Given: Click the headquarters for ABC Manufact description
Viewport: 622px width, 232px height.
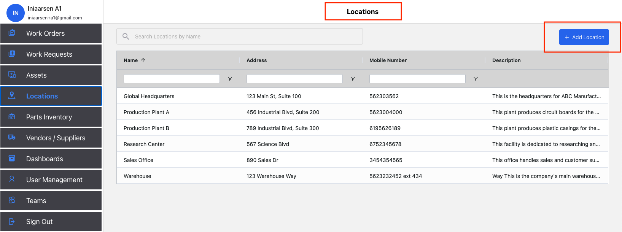Looking at the screenshot, I should (x=547, y=96).
